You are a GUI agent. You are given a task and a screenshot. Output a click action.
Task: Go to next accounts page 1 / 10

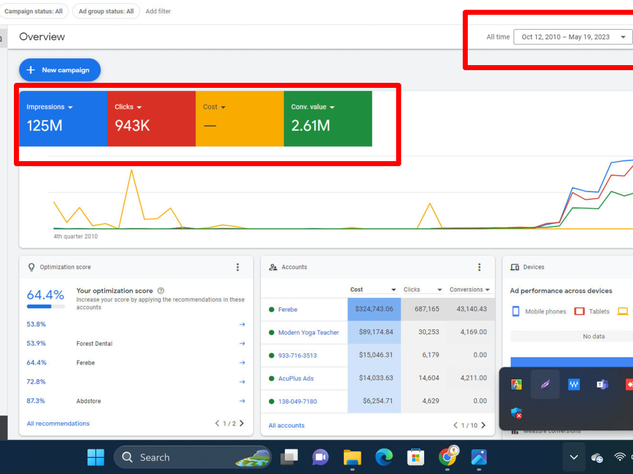click(484, 425)
